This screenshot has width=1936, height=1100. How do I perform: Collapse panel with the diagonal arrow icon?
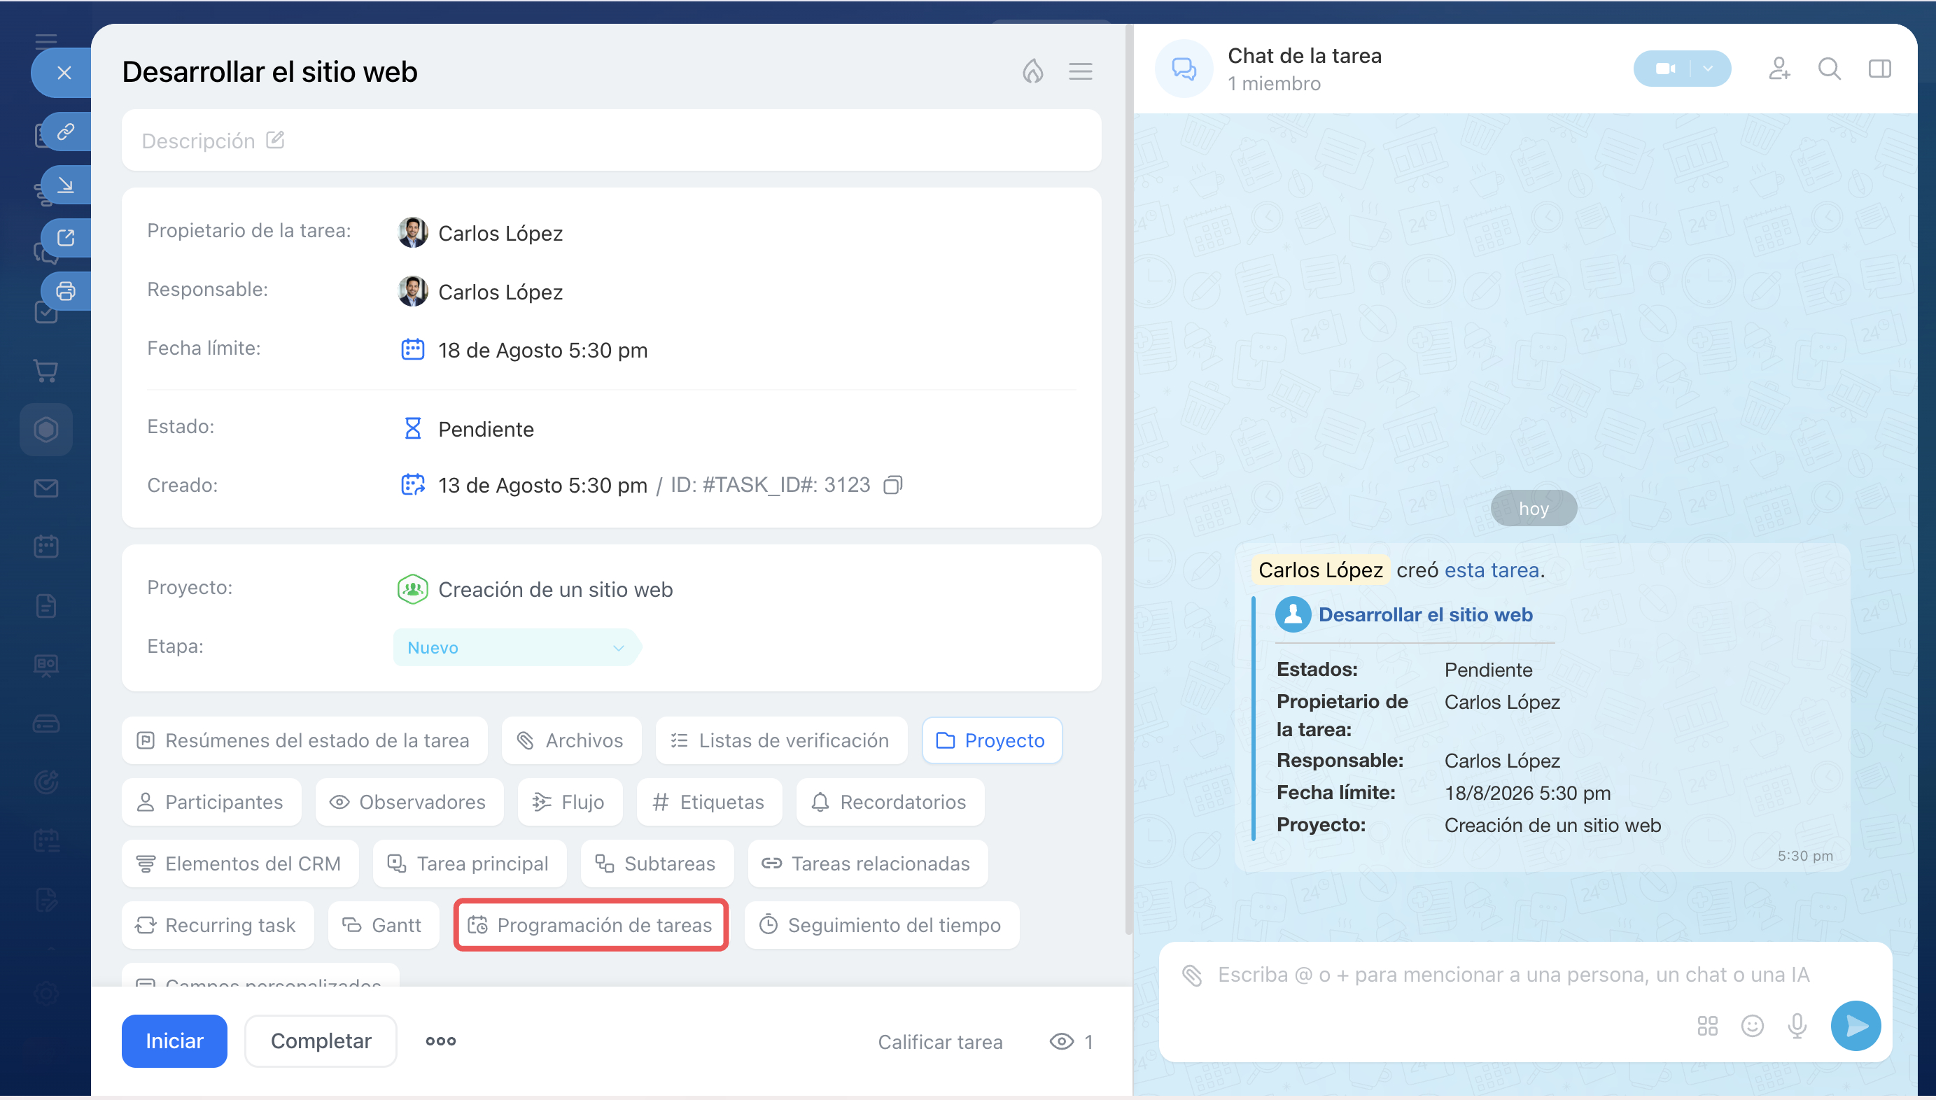(66, 184)
